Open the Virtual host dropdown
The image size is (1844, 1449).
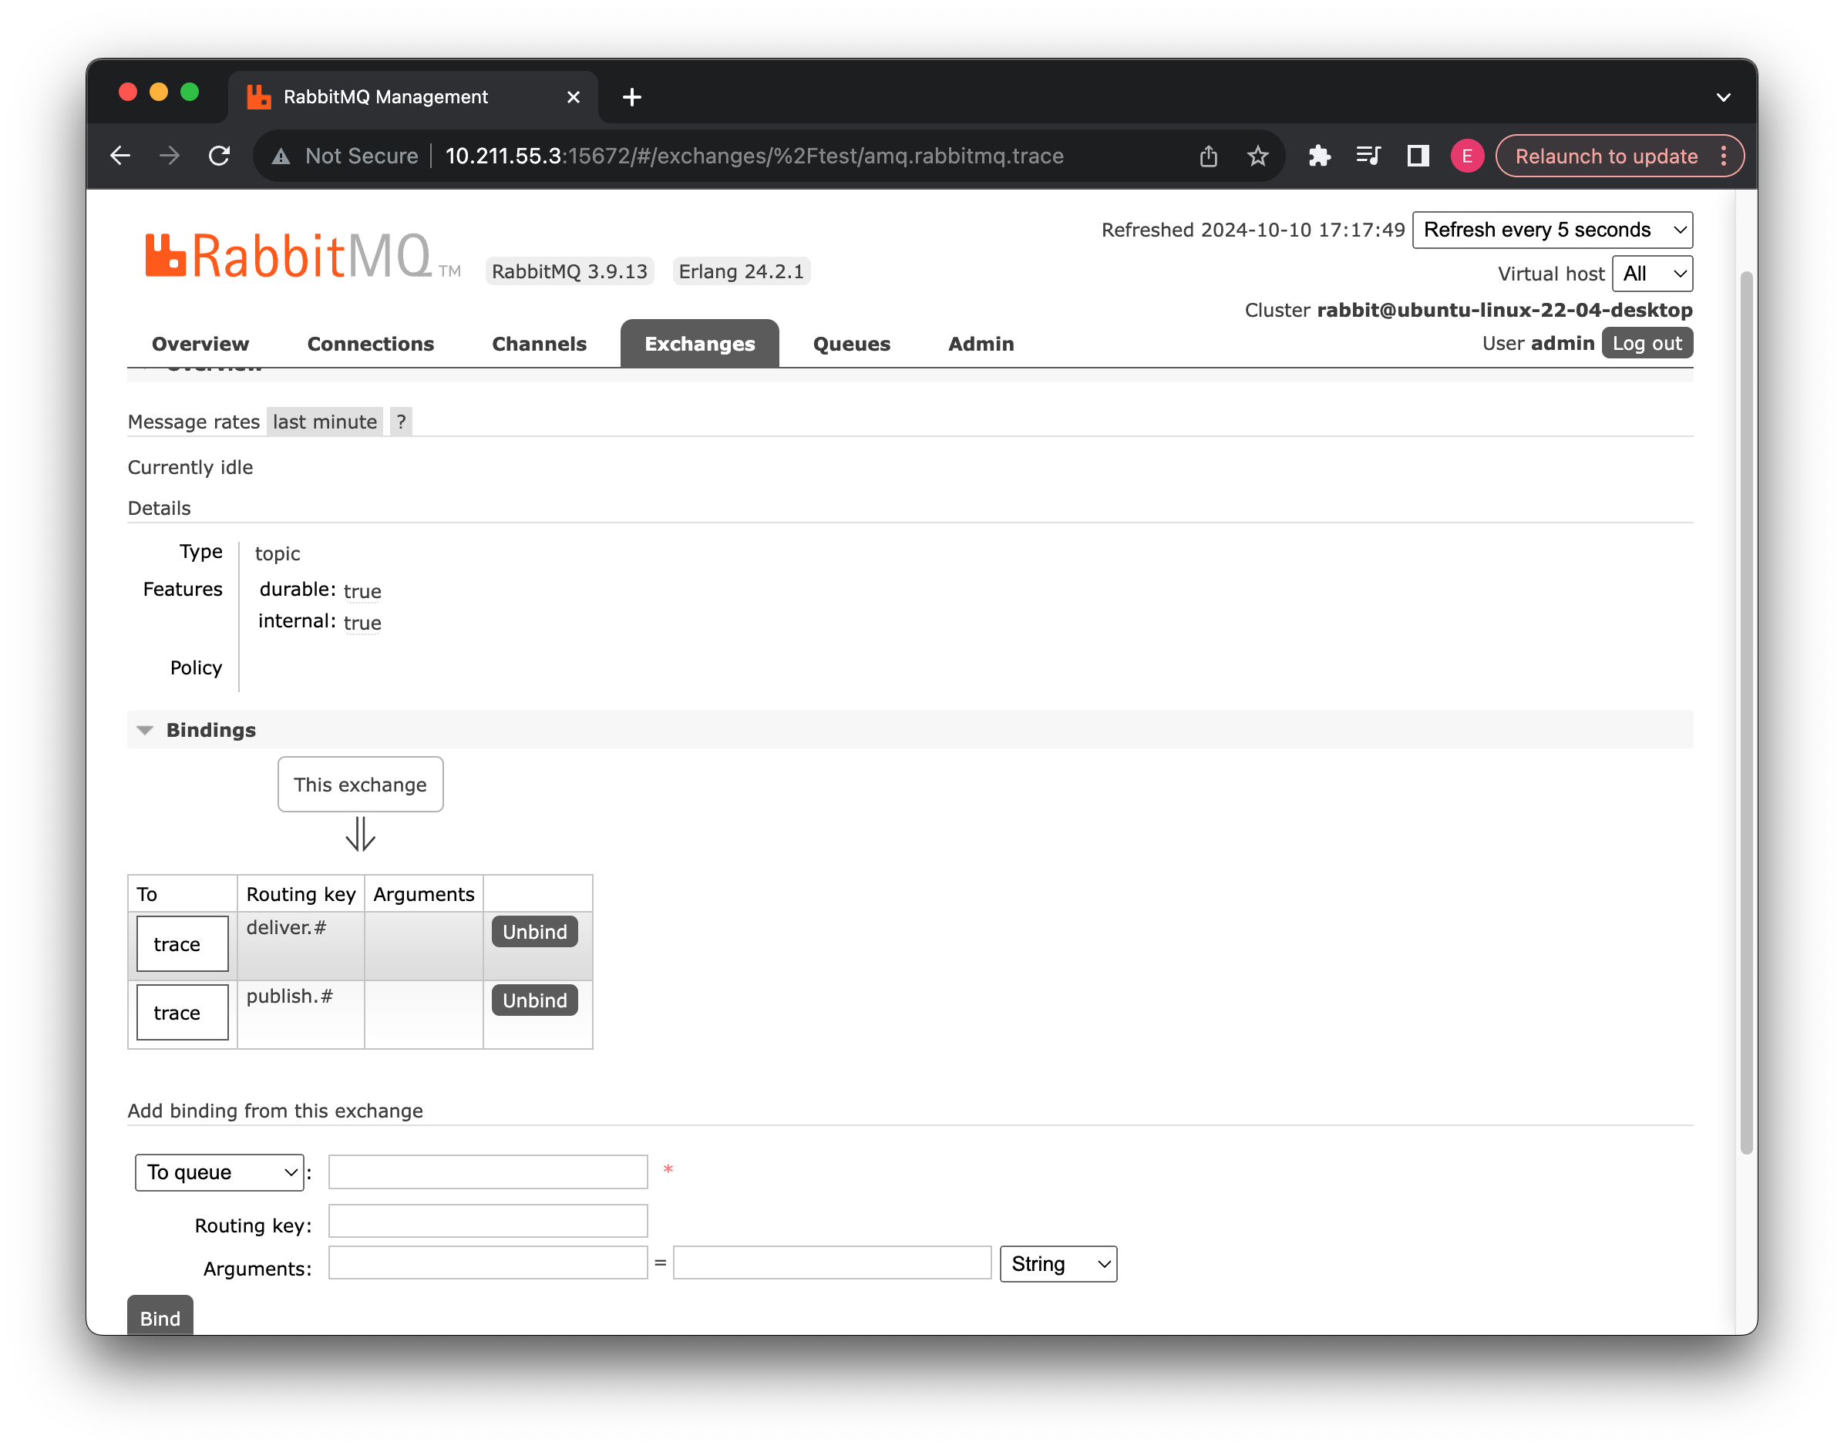pyautogui.click(x=1651, y=274)
